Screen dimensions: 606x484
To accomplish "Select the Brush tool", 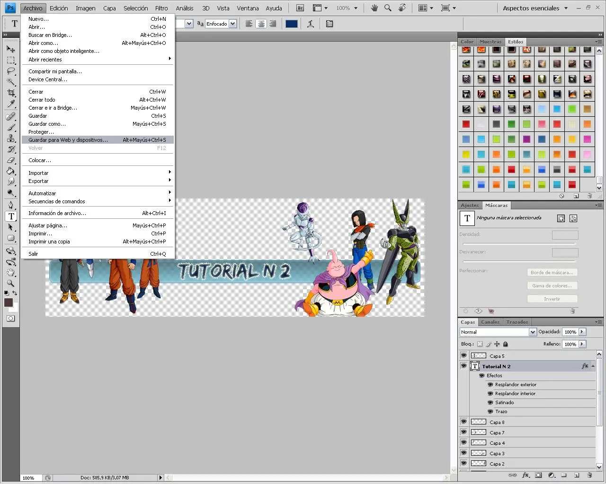I will (x=11, y=127).
